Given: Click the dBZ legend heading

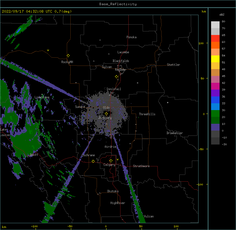Looking at the screenshot, I should [222, 14].
